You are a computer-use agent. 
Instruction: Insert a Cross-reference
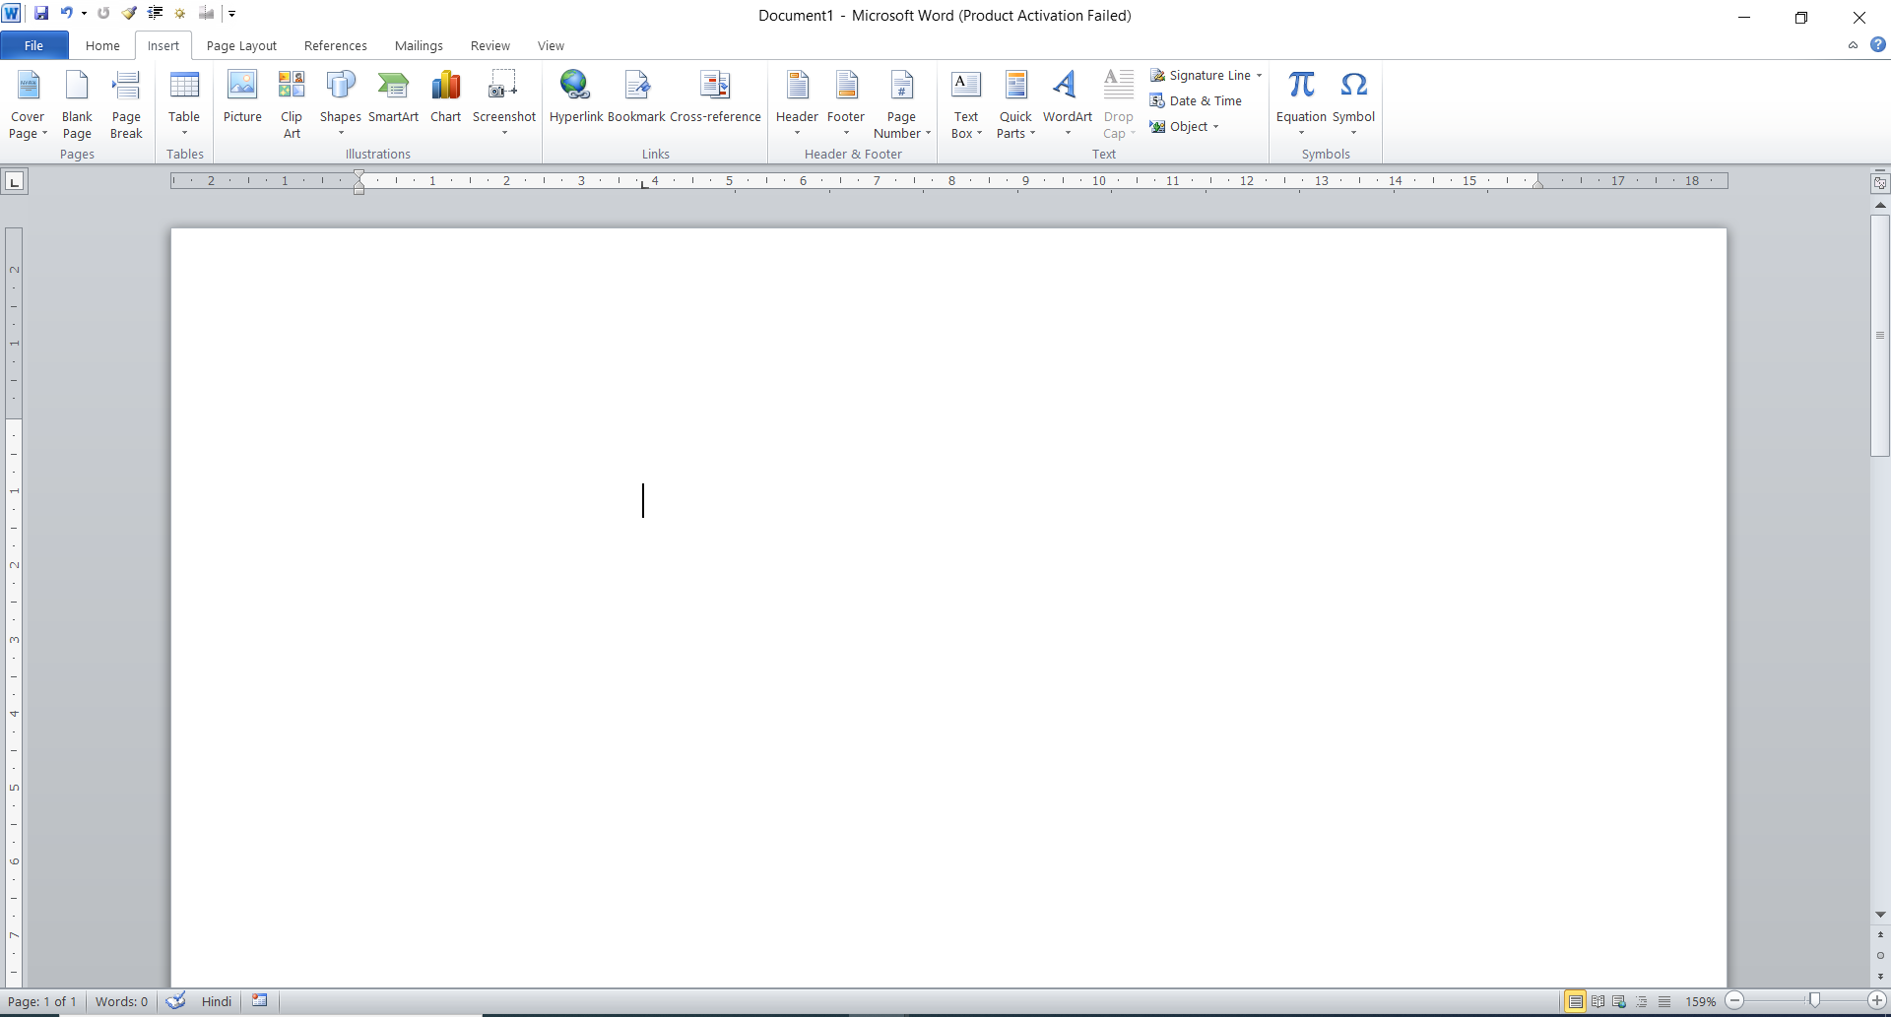[x=716, y=98]
